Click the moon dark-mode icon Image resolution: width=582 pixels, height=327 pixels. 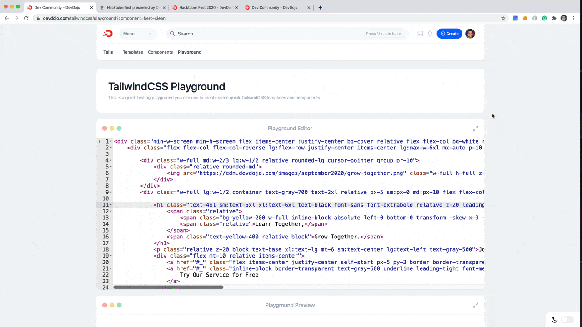click(554, 320)
